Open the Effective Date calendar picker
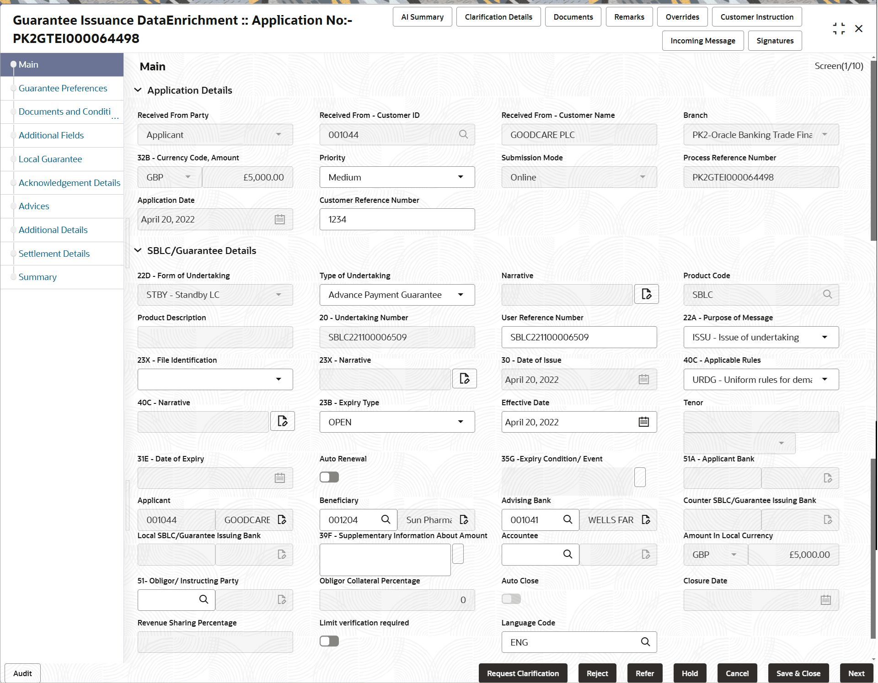The image size is (878, 683). coord(643,422)
